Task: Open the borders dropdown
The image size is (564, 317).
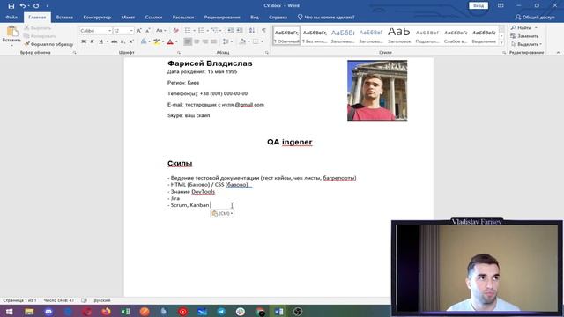Action: (262, 41)
